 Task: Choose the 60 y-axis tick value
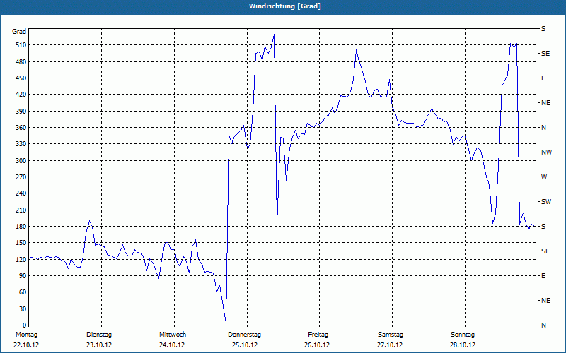click(22, 292)
